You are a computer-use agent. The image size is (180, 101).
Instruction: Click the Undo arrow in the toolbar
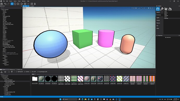coord(5,4)
